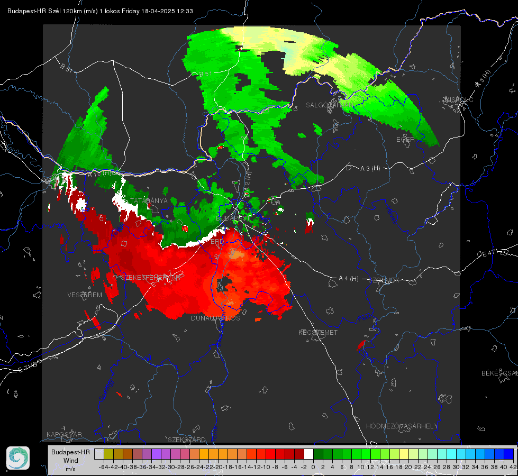Image resolution: width=518 pixels, height=476 pixels.
Task: Click the '-10' value on the legend scale
Action: click(265, 467)
